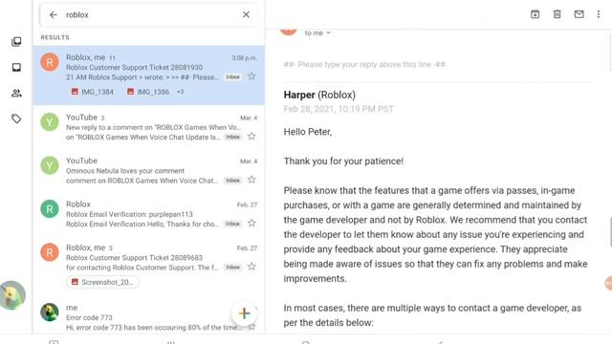Tap the parrot avatar of Error code 773 email
This screenshot has height=344, width=612.
click(50, 312)
